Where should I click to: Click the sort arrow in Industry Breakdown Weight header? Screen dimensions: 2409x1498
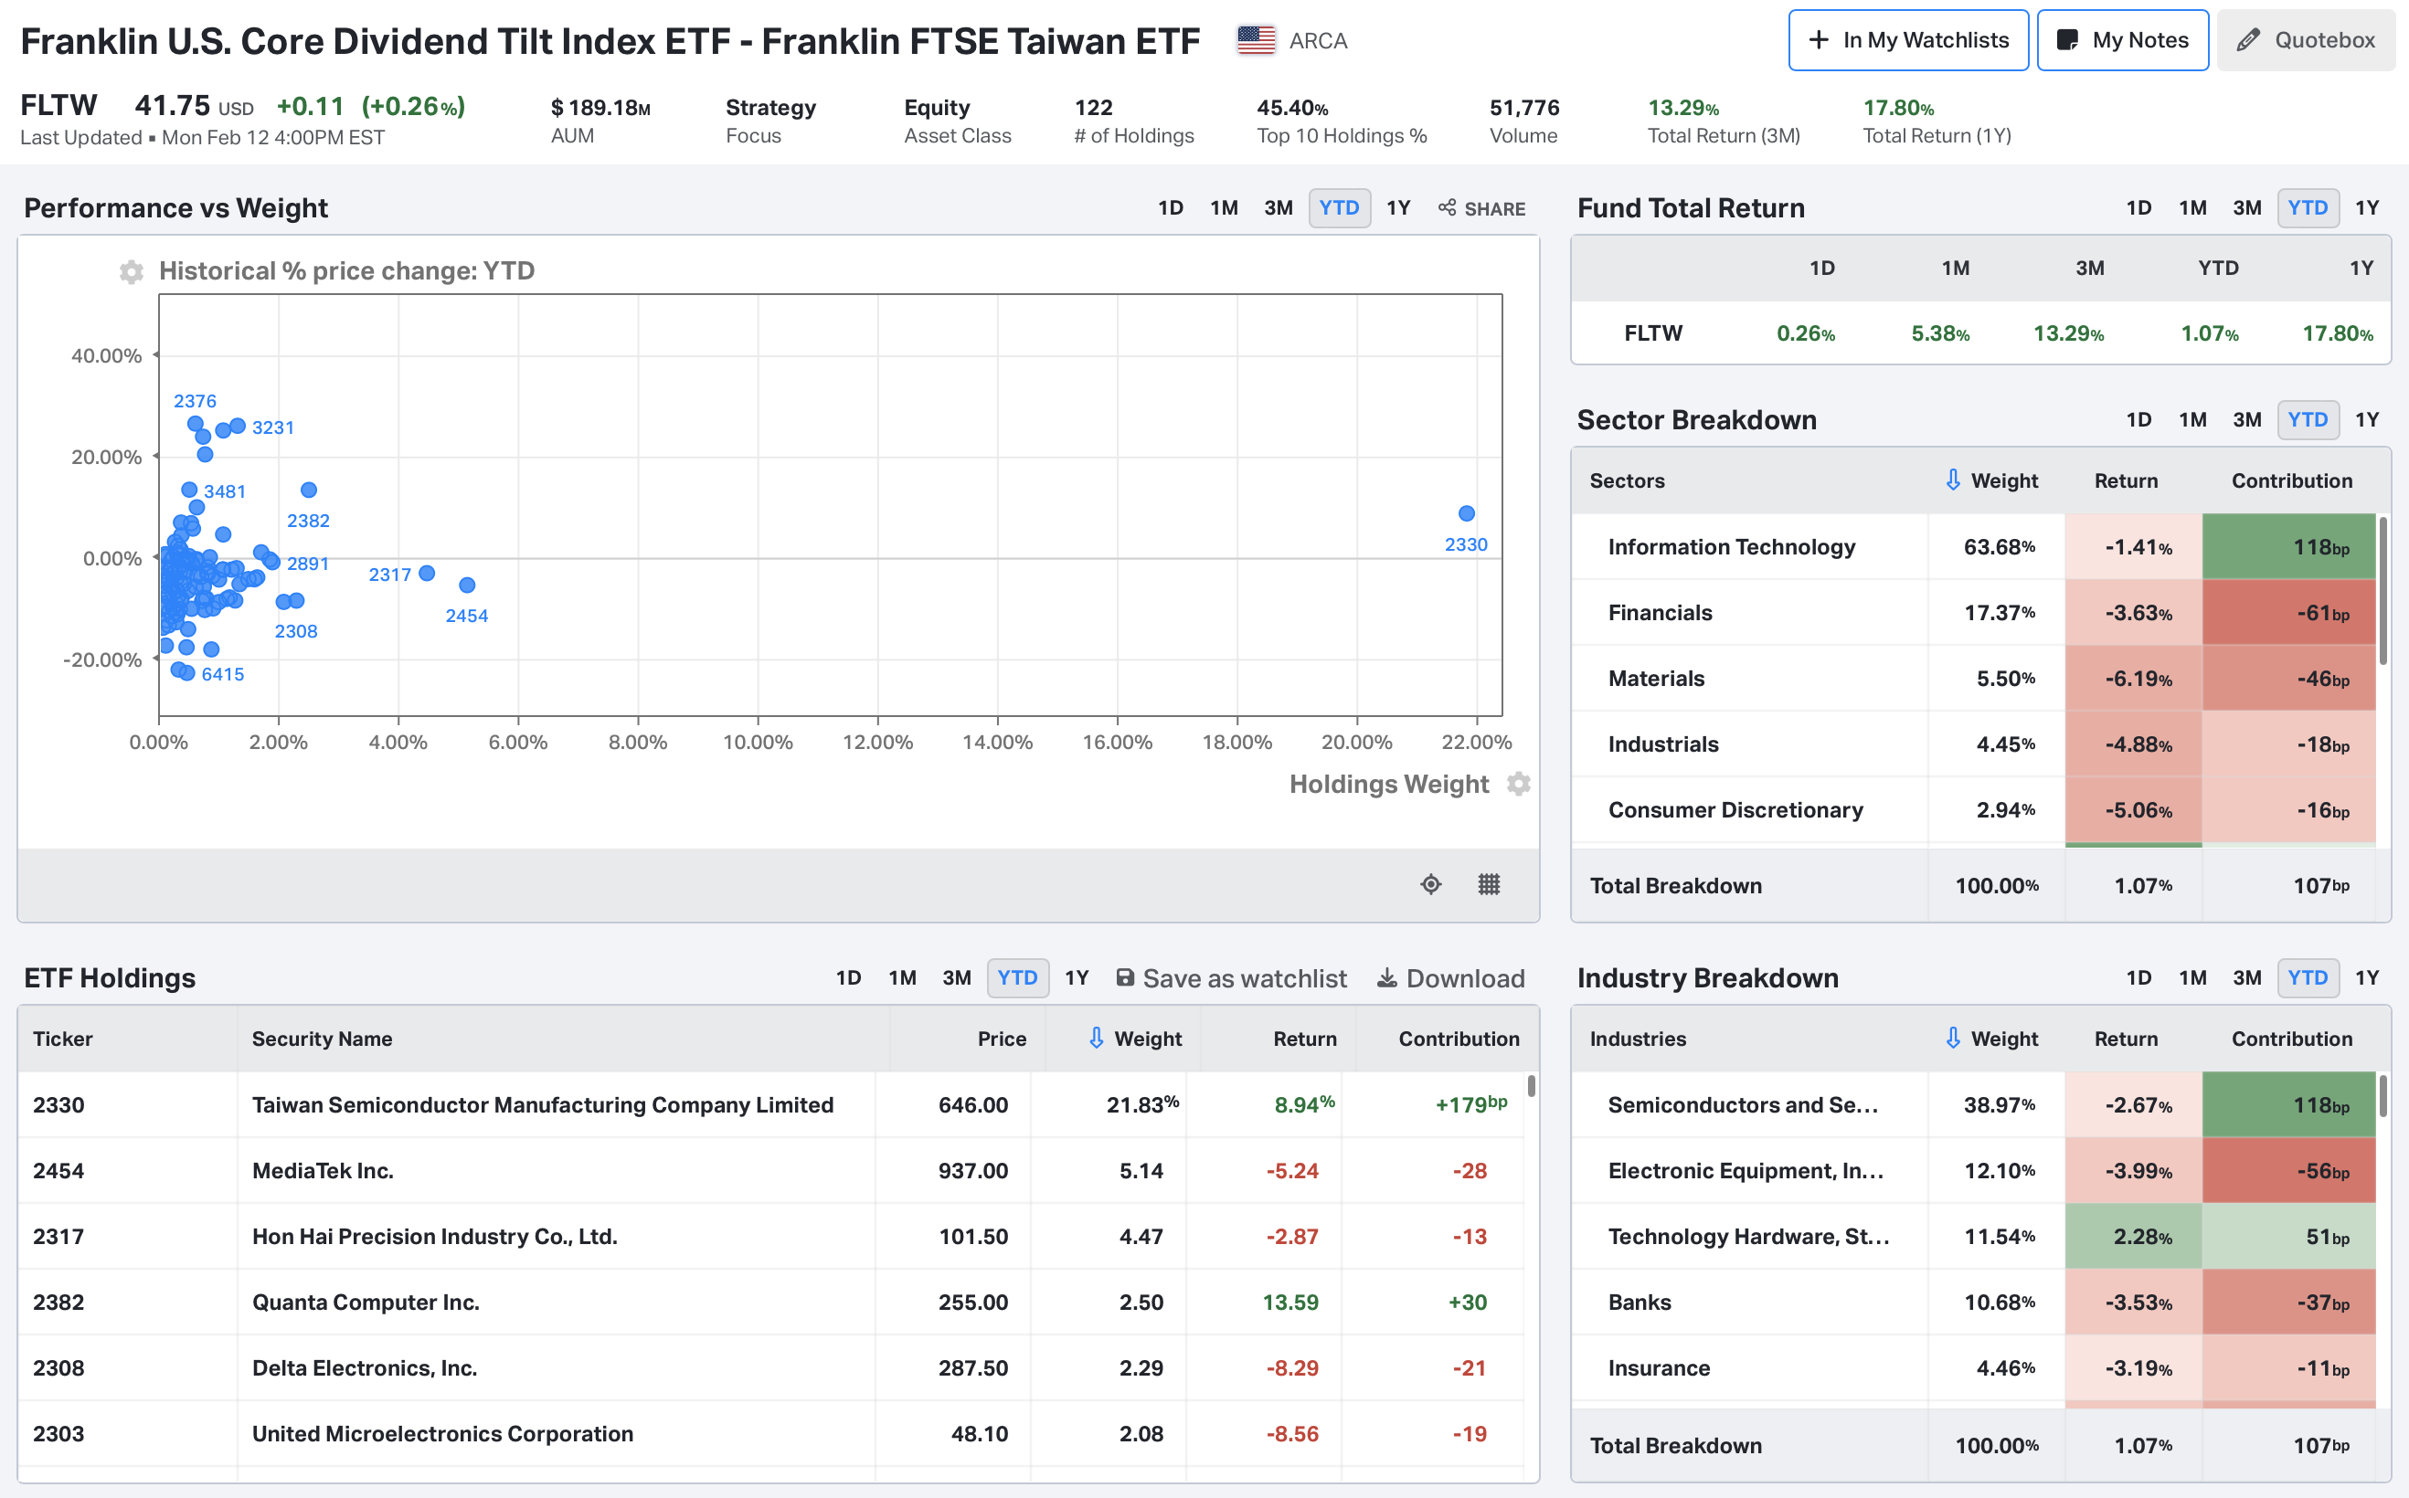tap(1952, 1039)
